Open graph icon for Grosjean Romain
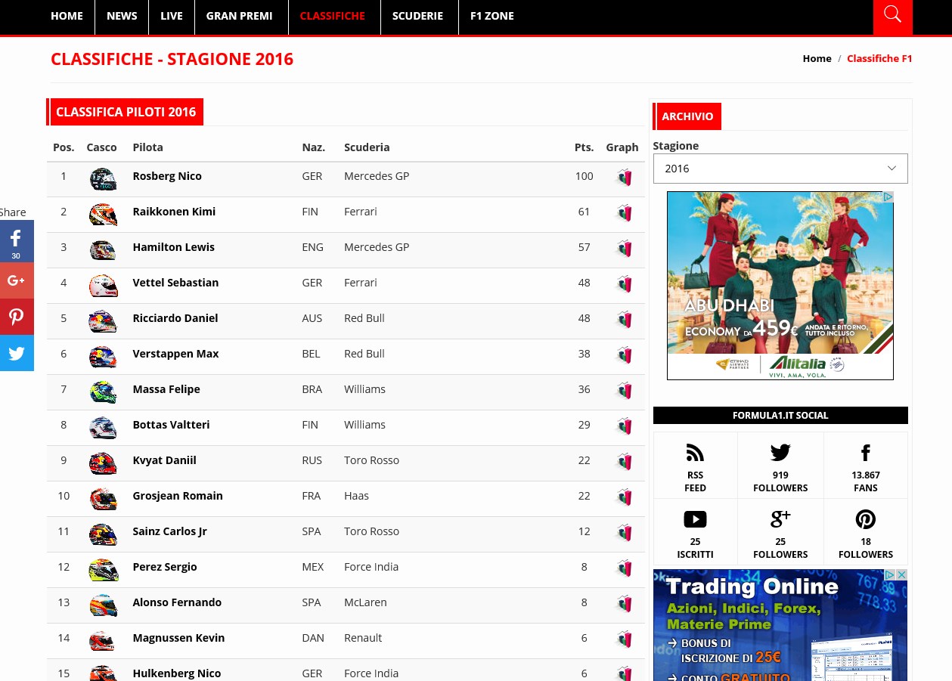Image resolution: width=952 pixels, height=681 pixels. pos(624,497)
